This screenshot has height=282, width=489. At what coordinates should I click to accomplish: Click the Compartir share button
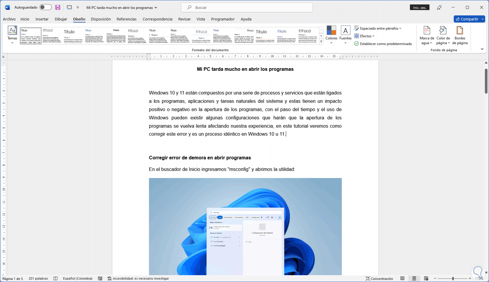coord(469,19)
